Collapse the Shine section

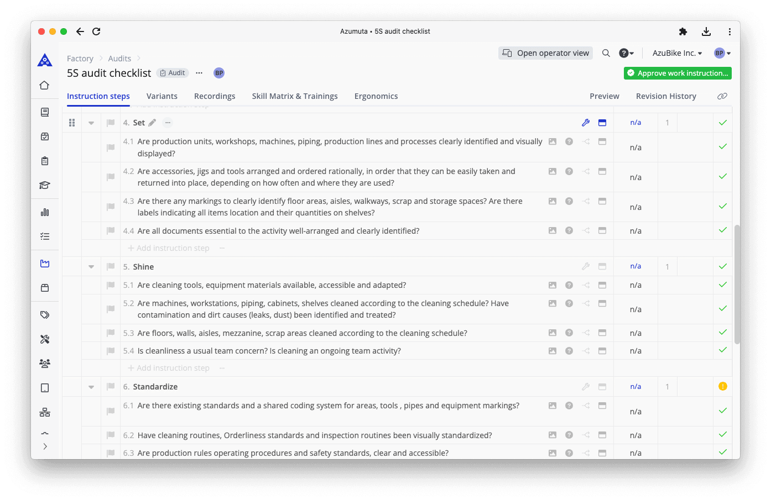91,266
